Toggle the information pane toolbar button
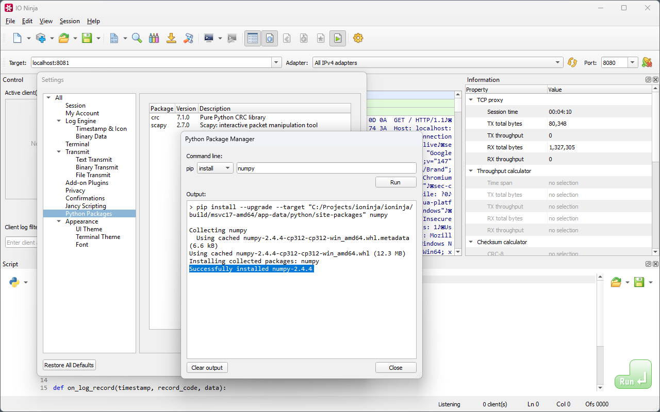The height and width of the screenshot is (412, 660). click(x=269, y=38)
